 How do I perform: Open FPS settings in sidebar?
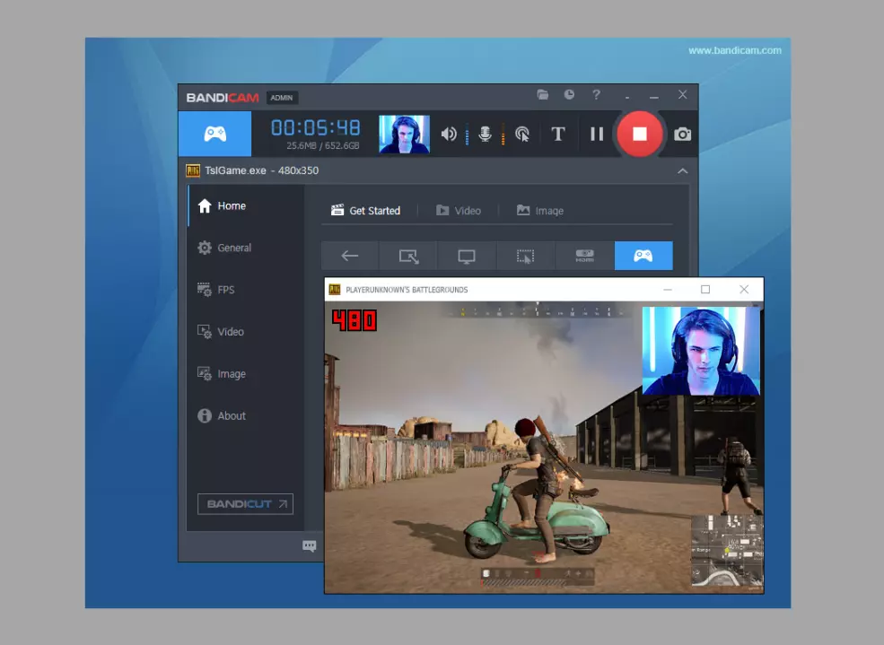pos(246,290)
